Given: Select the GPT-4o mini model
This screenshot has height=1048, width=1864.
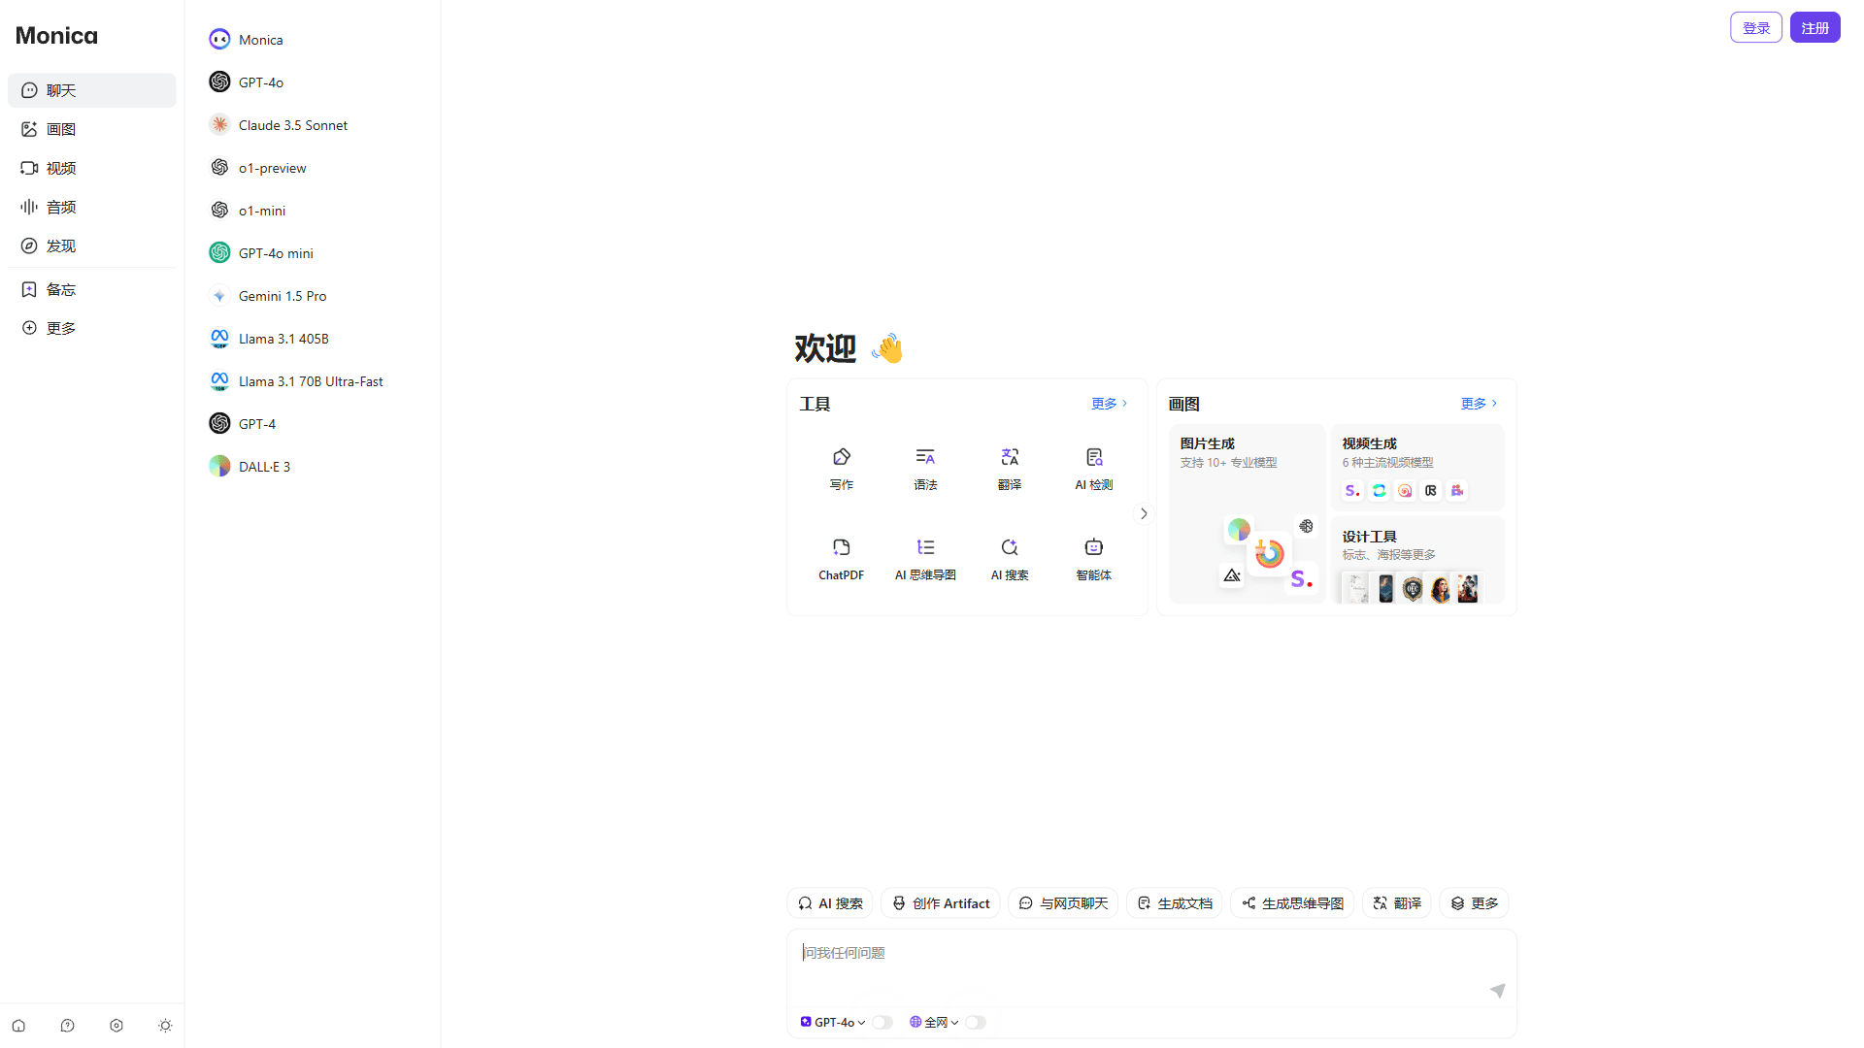Looking at the screenshot, I should [312, 253].
